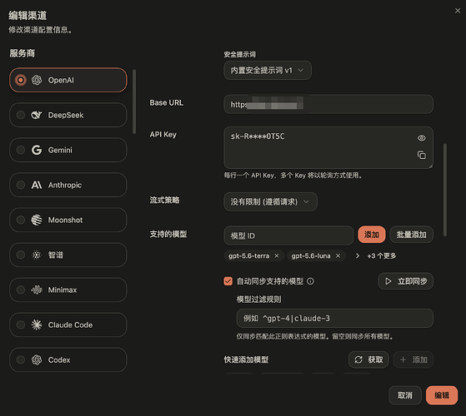Viewport: 466px width, 416px height.
Task: Open the 内置安全提示词 v1 dropdown
Action: pyautogui.click(x=268, y=70)
